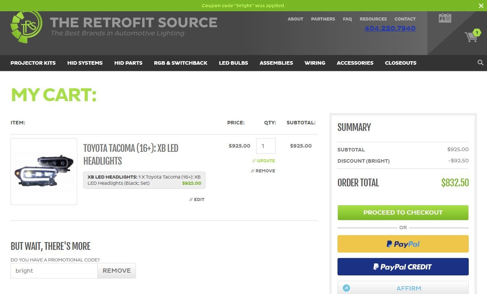Update the cart quantity
The width and height of the screenshot is (487, 294).
point(263,161)
